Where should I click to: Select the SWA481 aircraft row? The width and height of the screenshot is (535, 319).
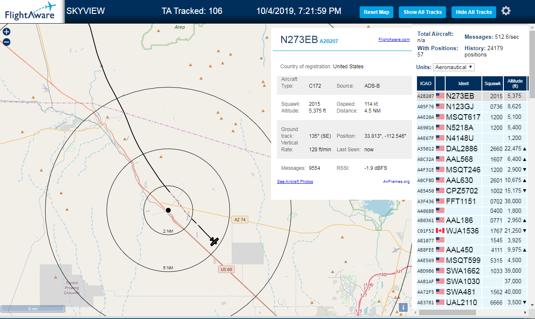(x=472, y=292)
